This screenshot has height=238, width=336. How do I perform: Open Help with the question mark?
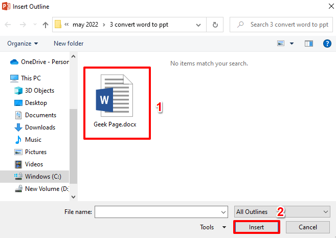(327, 44)
